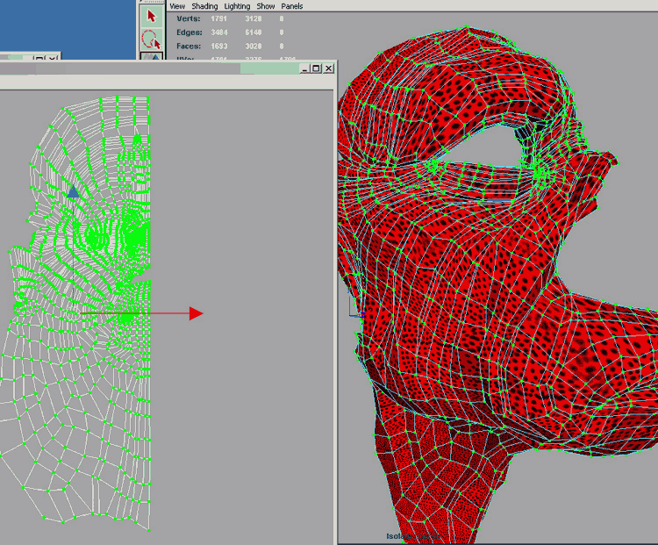This screenshot has height=545, width=658.
Task: Open the Shading menu
Action: 204,6
